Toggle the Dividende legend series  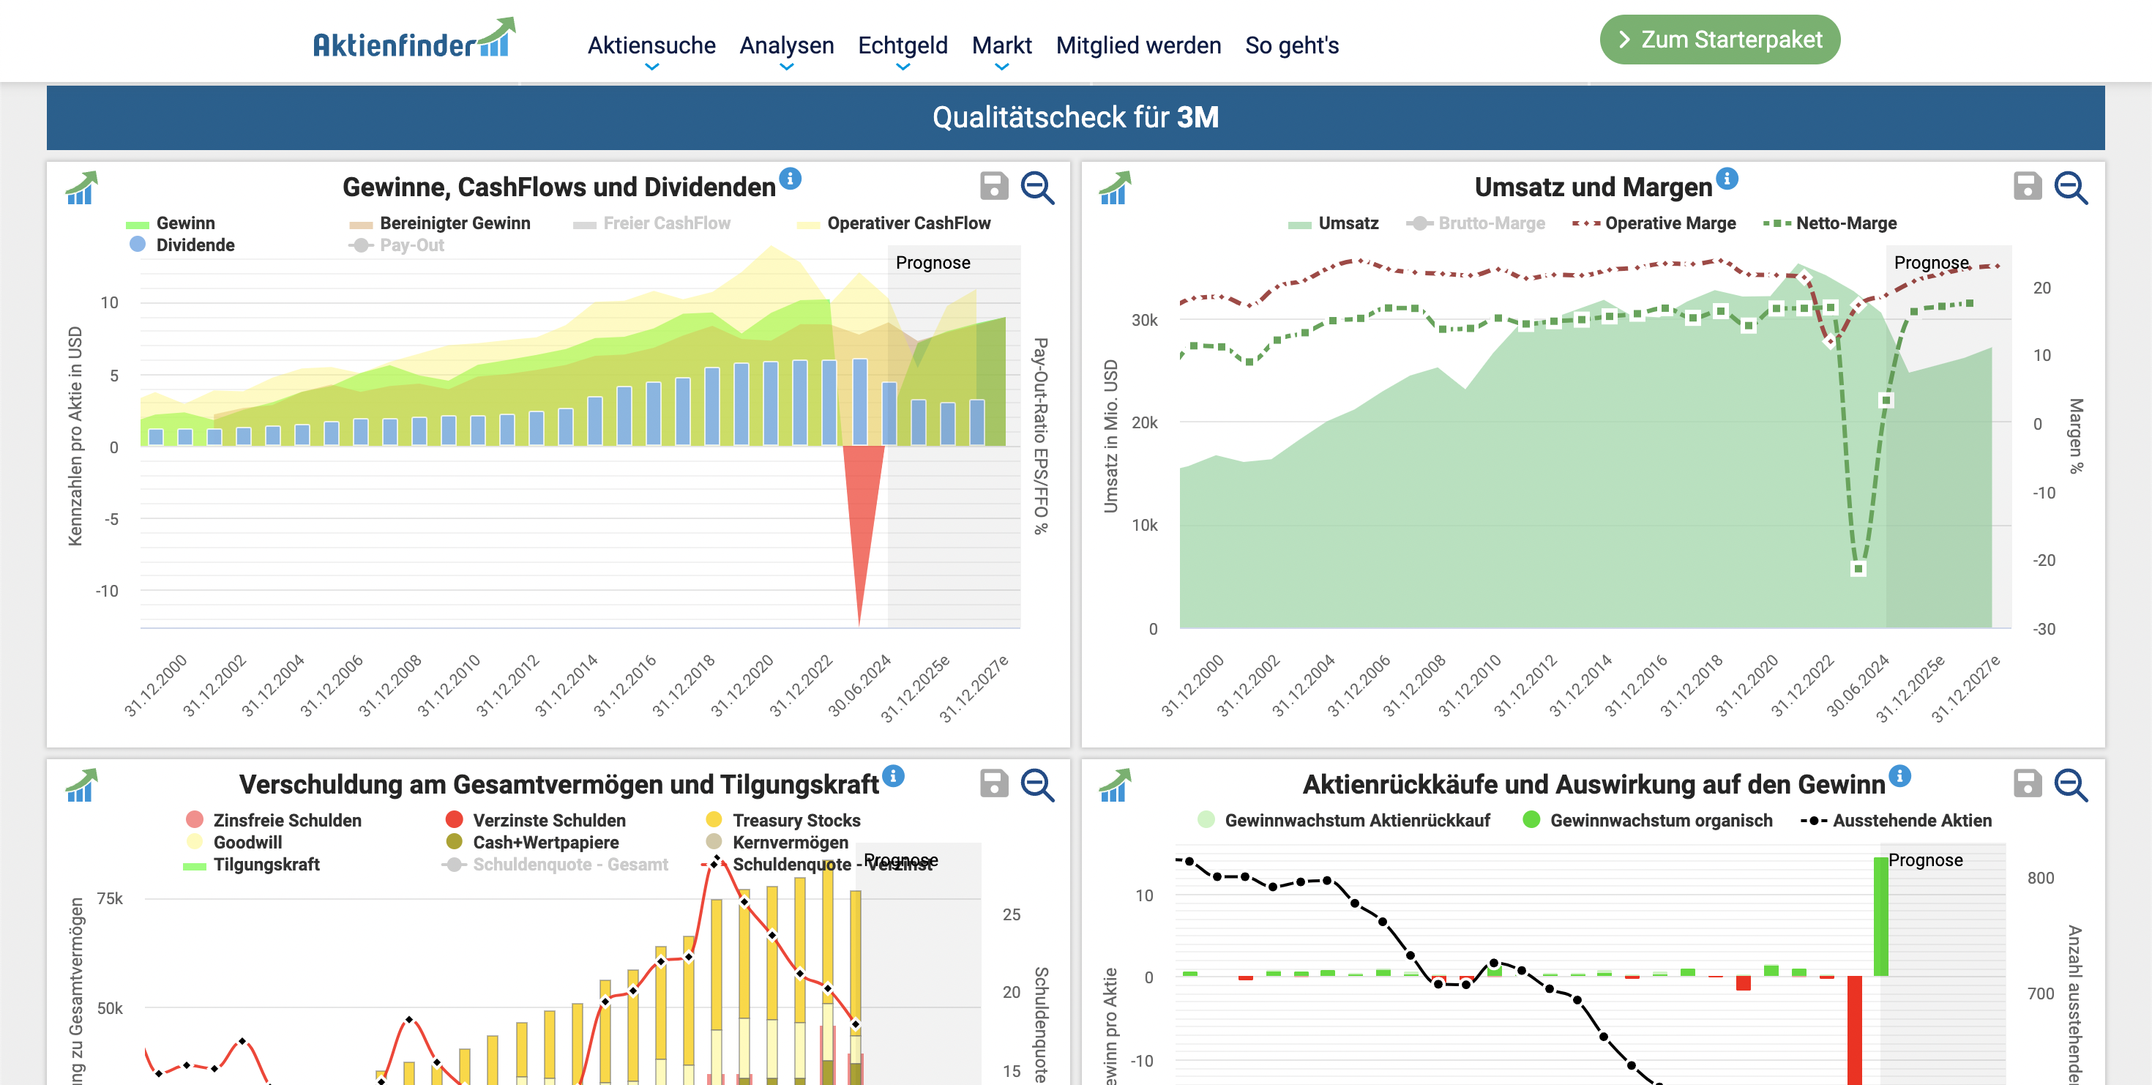pyautogui.click(x=182, y=245)
